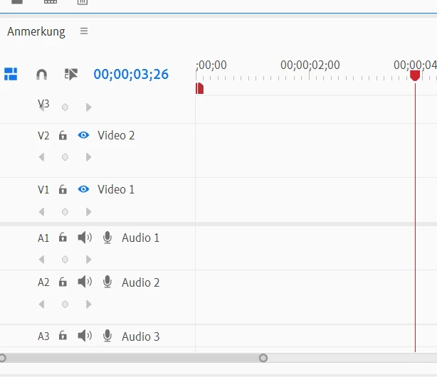Toggle the magnet snap icon
Screen dimensions: 437x377
click(42, 75)
